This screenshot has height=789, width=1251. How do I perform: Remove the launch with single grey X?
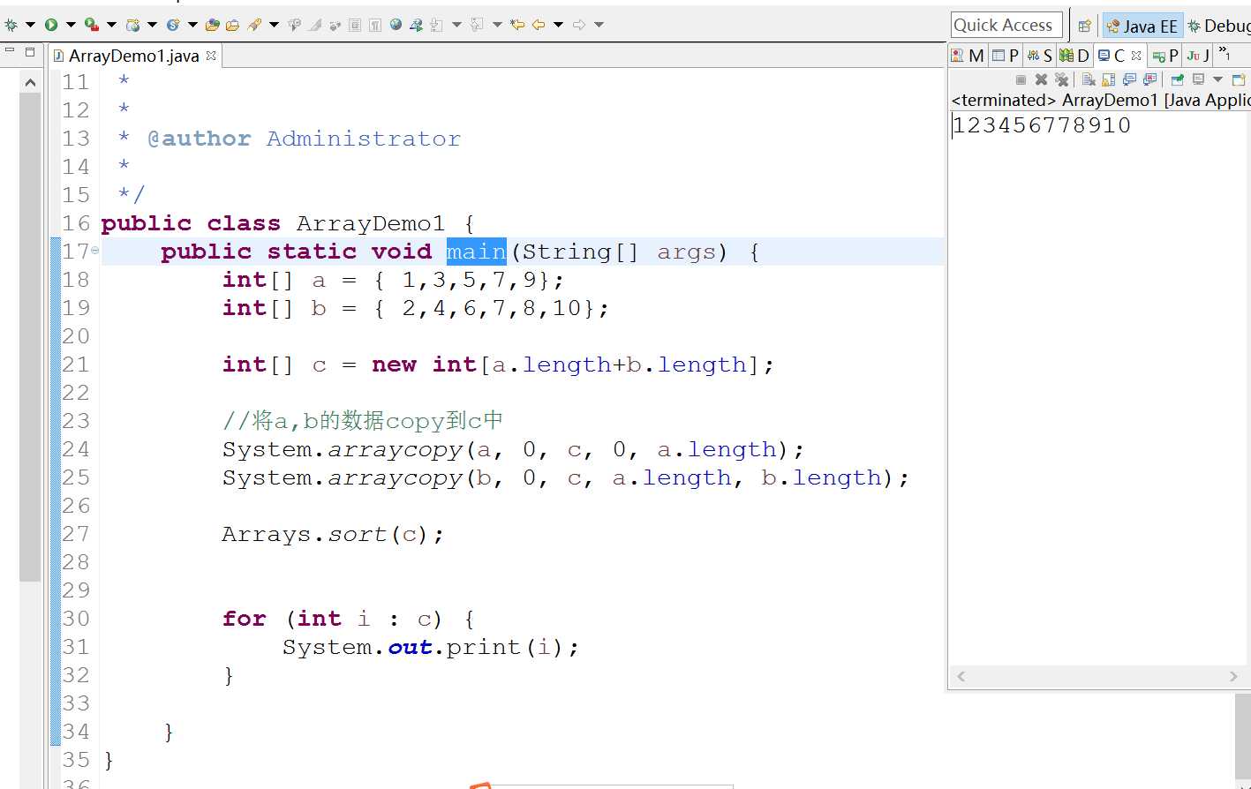point(1041,80)
